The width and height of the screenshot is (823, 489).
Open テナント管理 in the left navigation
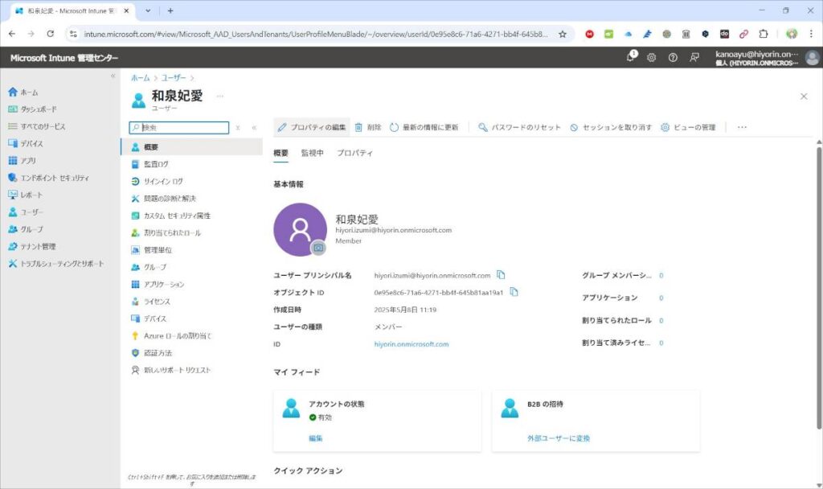tap(31, 246)
